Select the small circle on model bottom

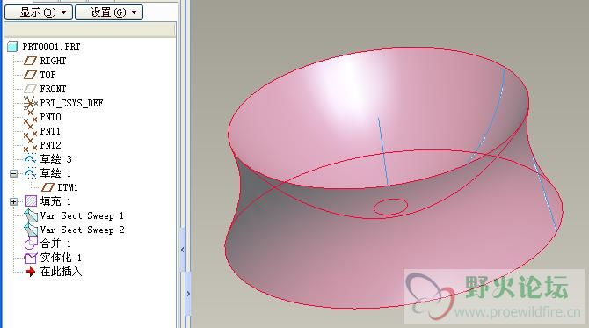pyautogui.click(x=390, y=207)
